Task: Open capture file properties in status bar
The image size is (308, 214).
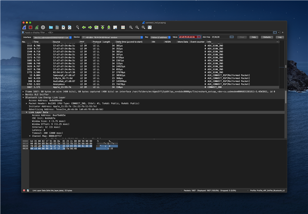Action: point(28,190)
